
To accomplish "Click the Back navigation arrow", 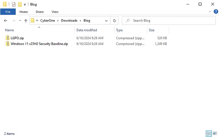I will click(5, 21).
